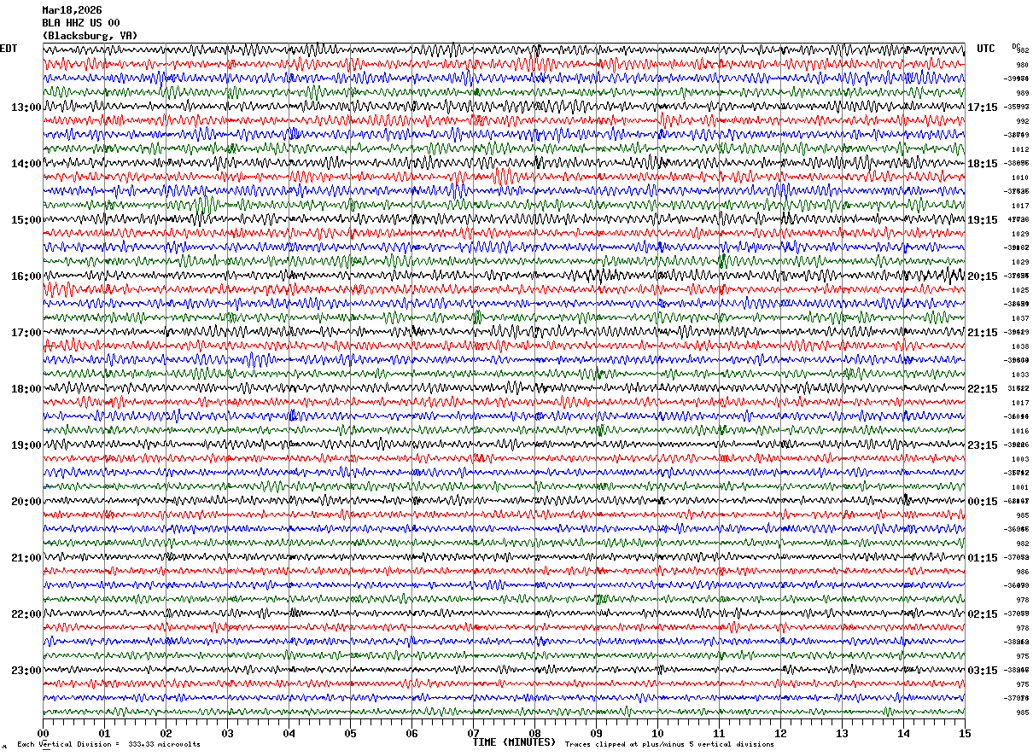Select the 23:15 UTC time label

click(x=983, y=445)
